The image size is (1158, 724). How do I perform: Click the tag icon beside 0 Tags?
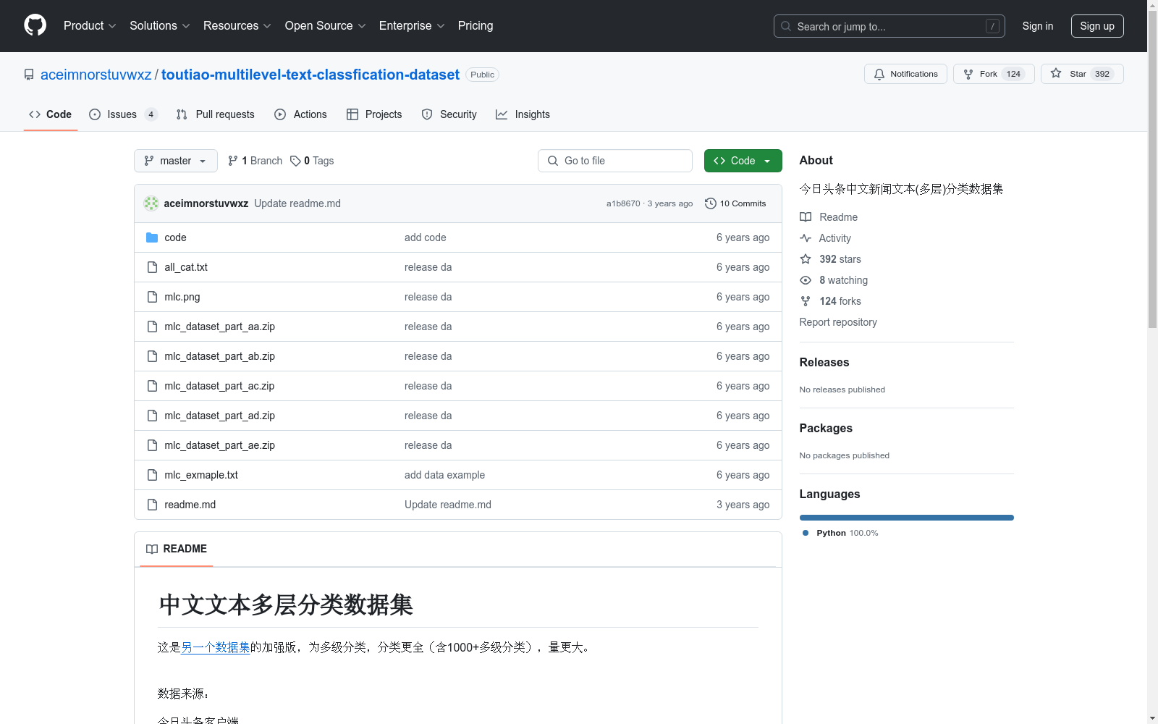295,161
